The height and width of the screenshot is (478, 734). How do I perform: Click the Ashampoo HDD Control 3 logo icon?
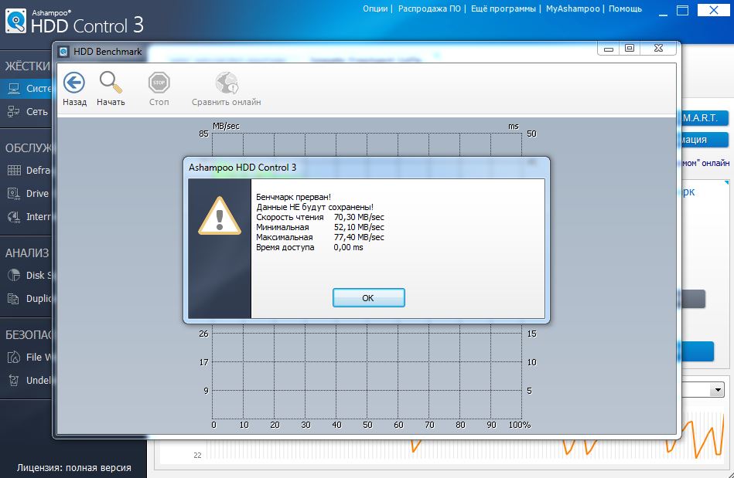[x=15, y=22]
